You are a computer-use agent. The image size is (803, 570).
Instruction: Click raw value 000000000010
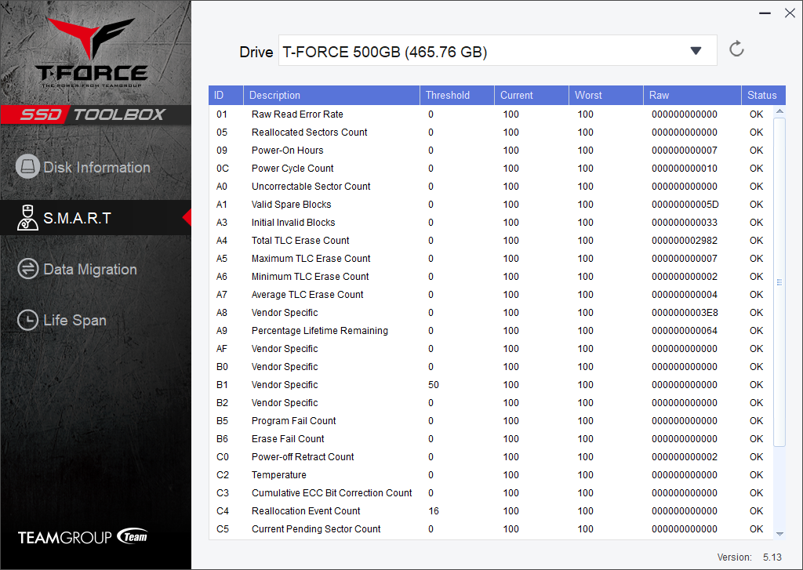(x=684, y=168)
